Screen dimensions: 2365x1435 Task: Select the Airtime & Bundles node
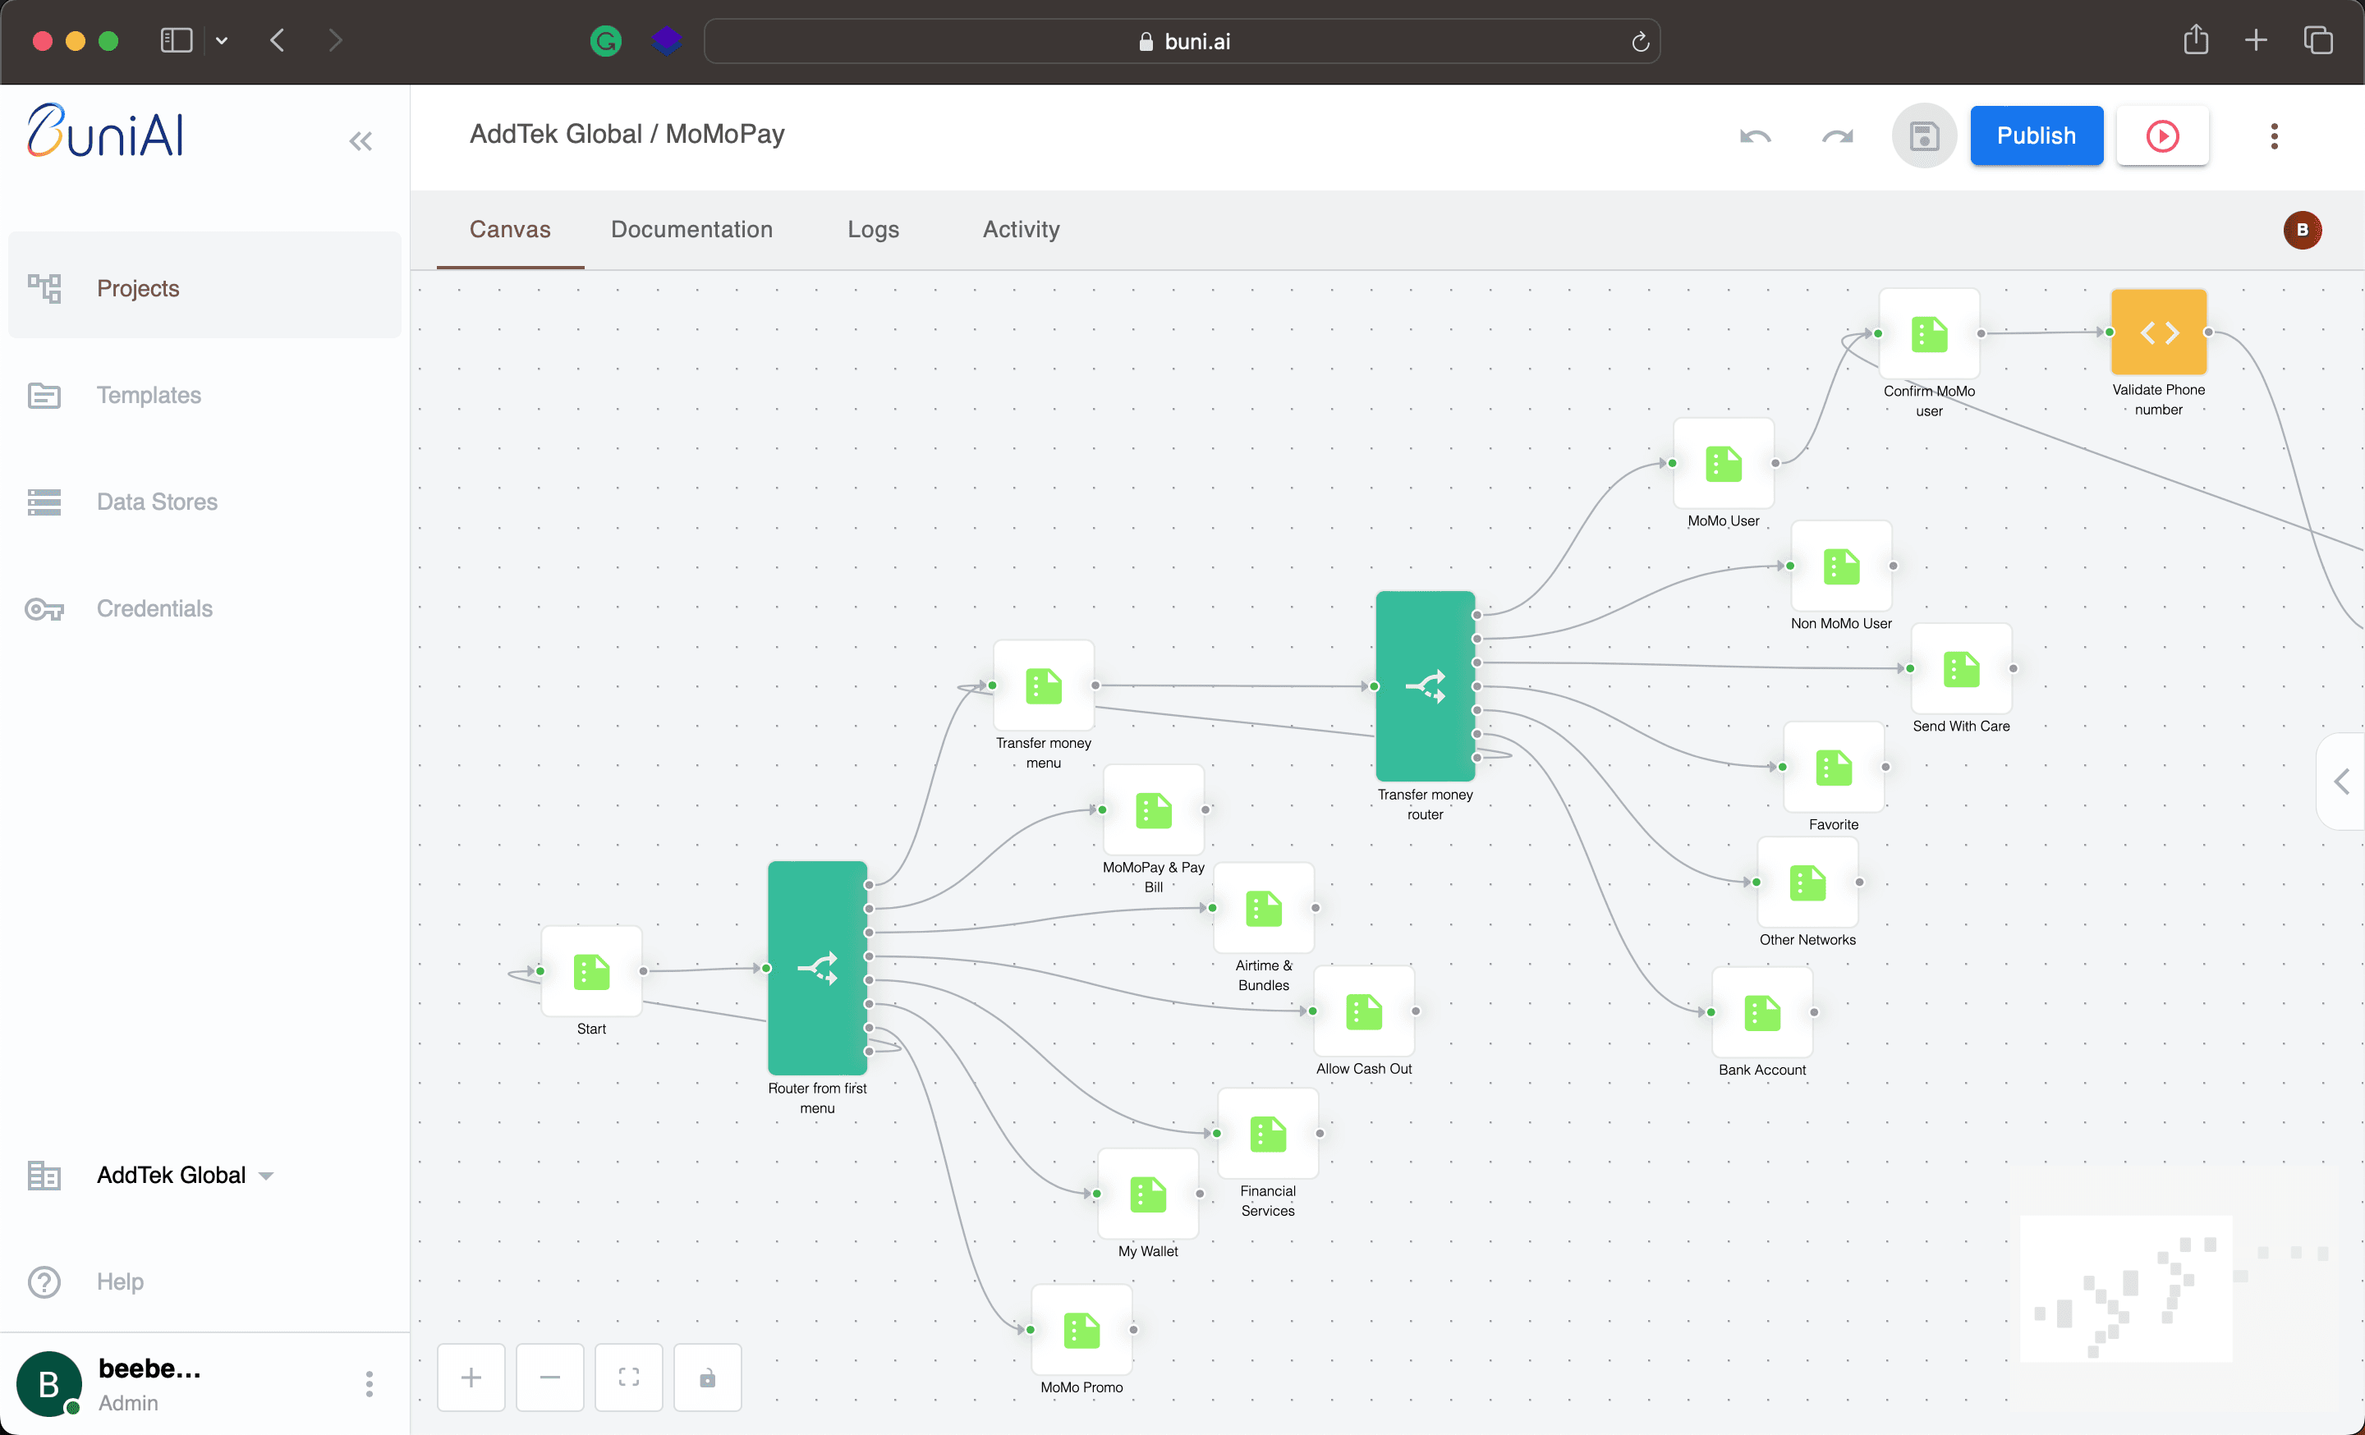[x=1263, y=909]
